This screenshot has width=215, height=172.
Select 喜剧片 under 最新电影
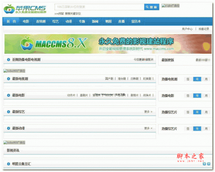tap(84, 95)
